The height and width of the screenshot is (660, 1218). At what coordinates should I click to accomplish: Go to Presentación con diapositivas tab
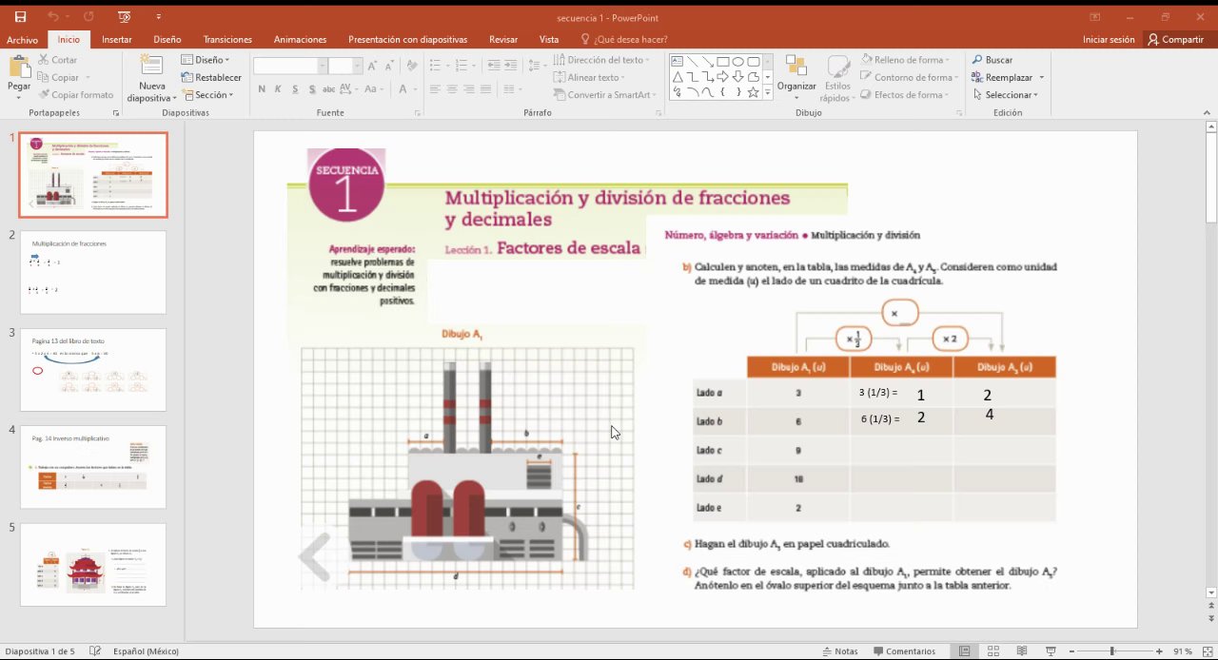[407, 40]
